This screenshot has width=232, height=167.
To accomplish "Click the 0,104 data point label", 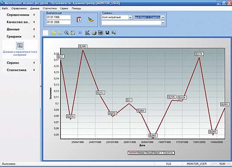I will 182,97.
